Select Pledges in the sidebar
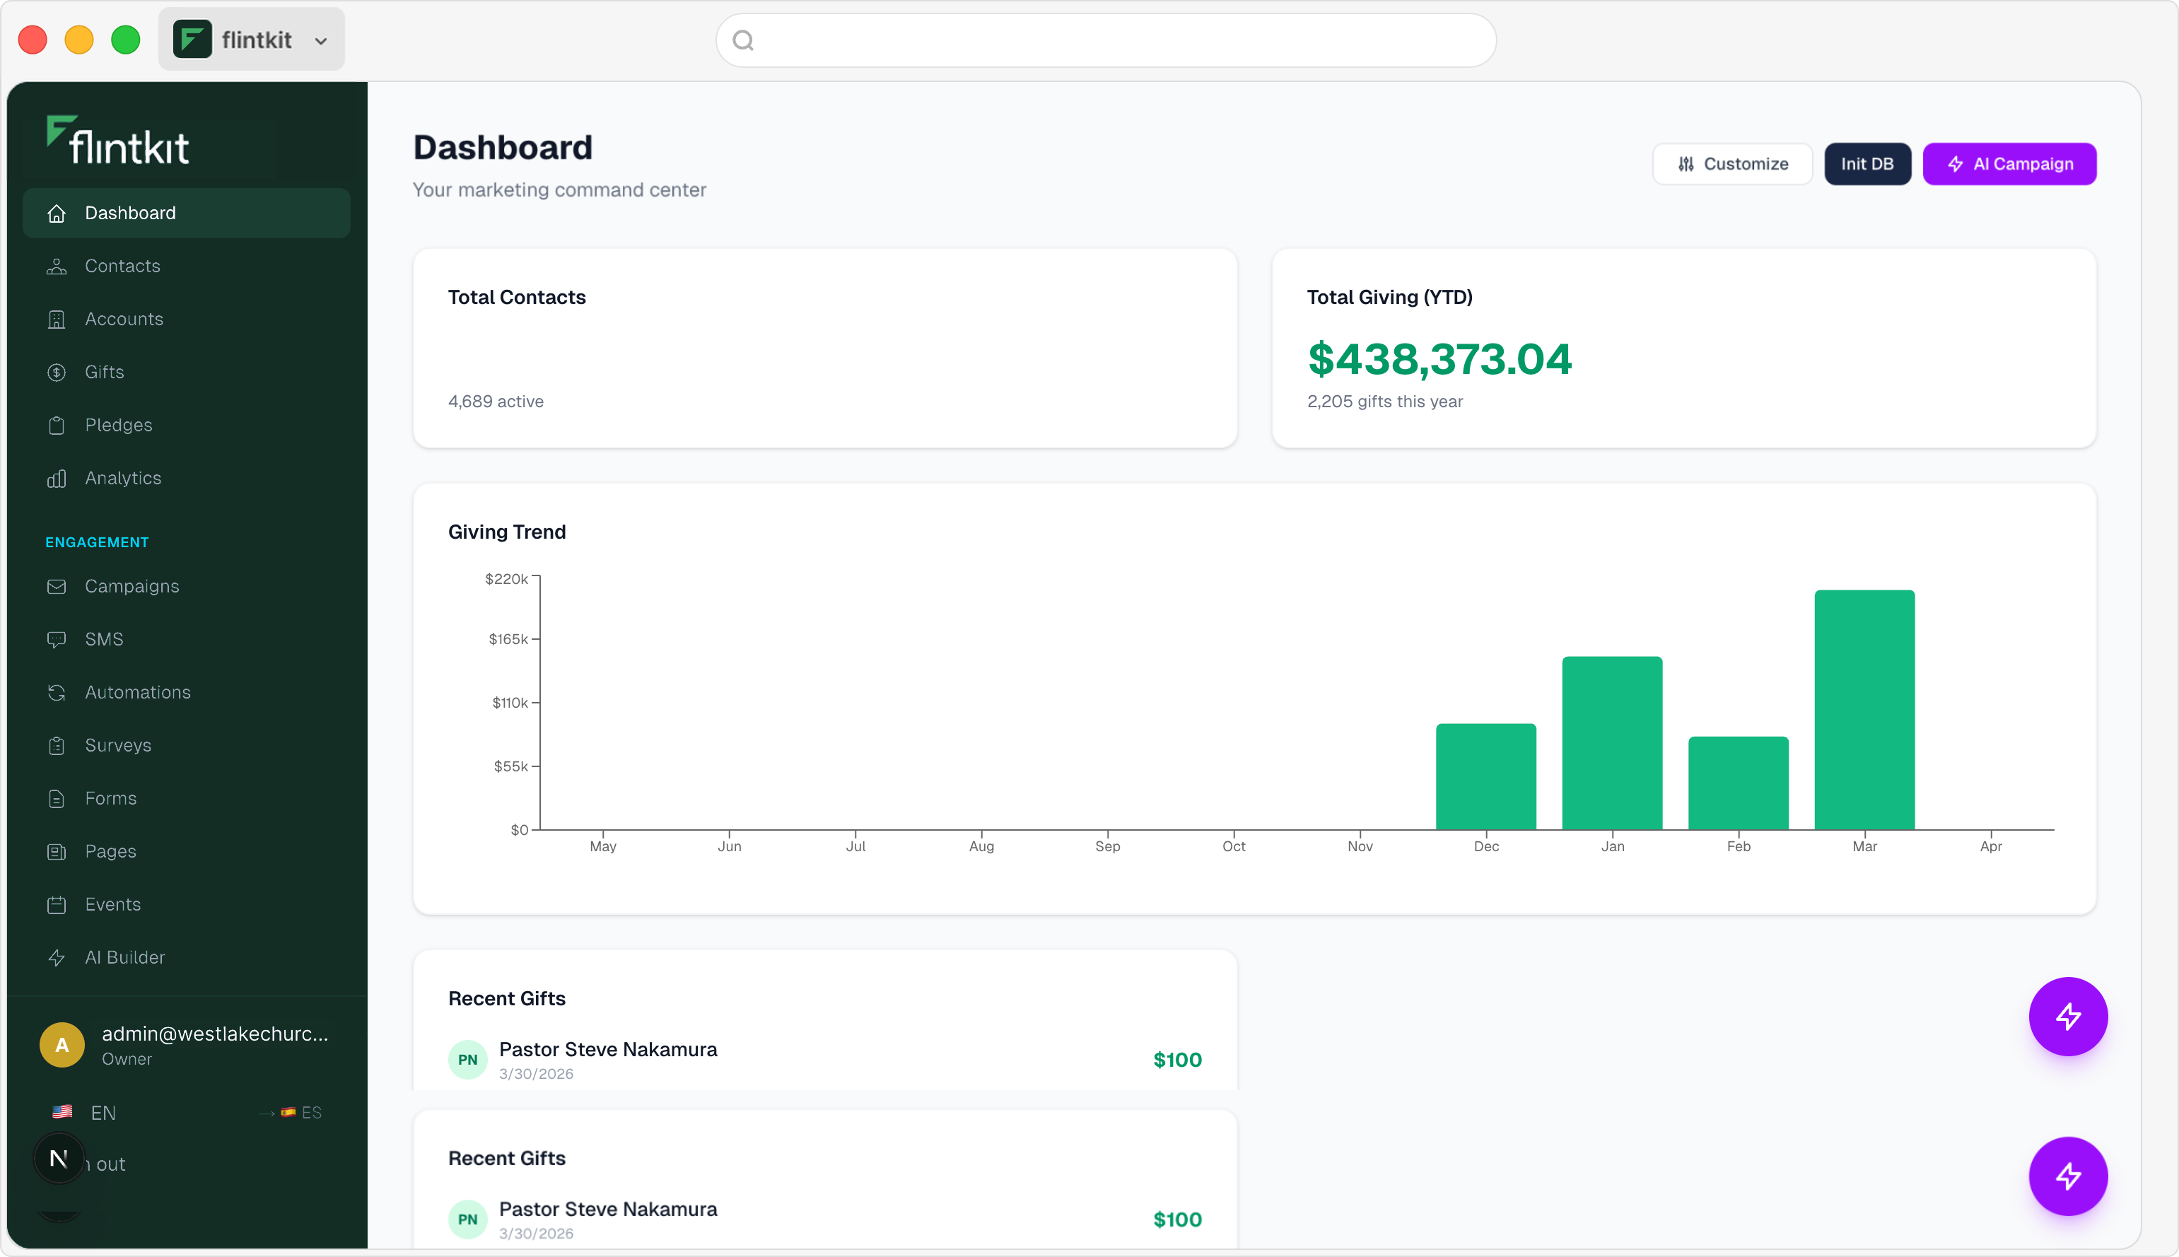2179x1257 pixels. [x=187, y=426]
